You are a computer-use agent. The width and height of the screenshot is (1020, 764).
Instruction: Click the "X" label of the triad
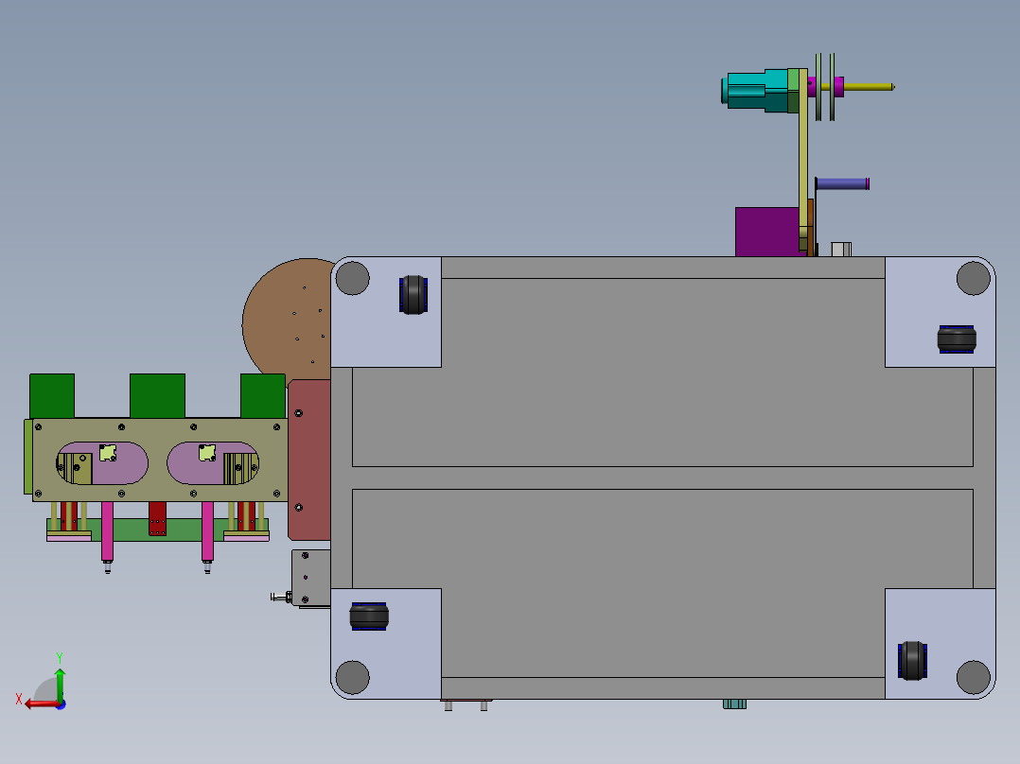18,699
